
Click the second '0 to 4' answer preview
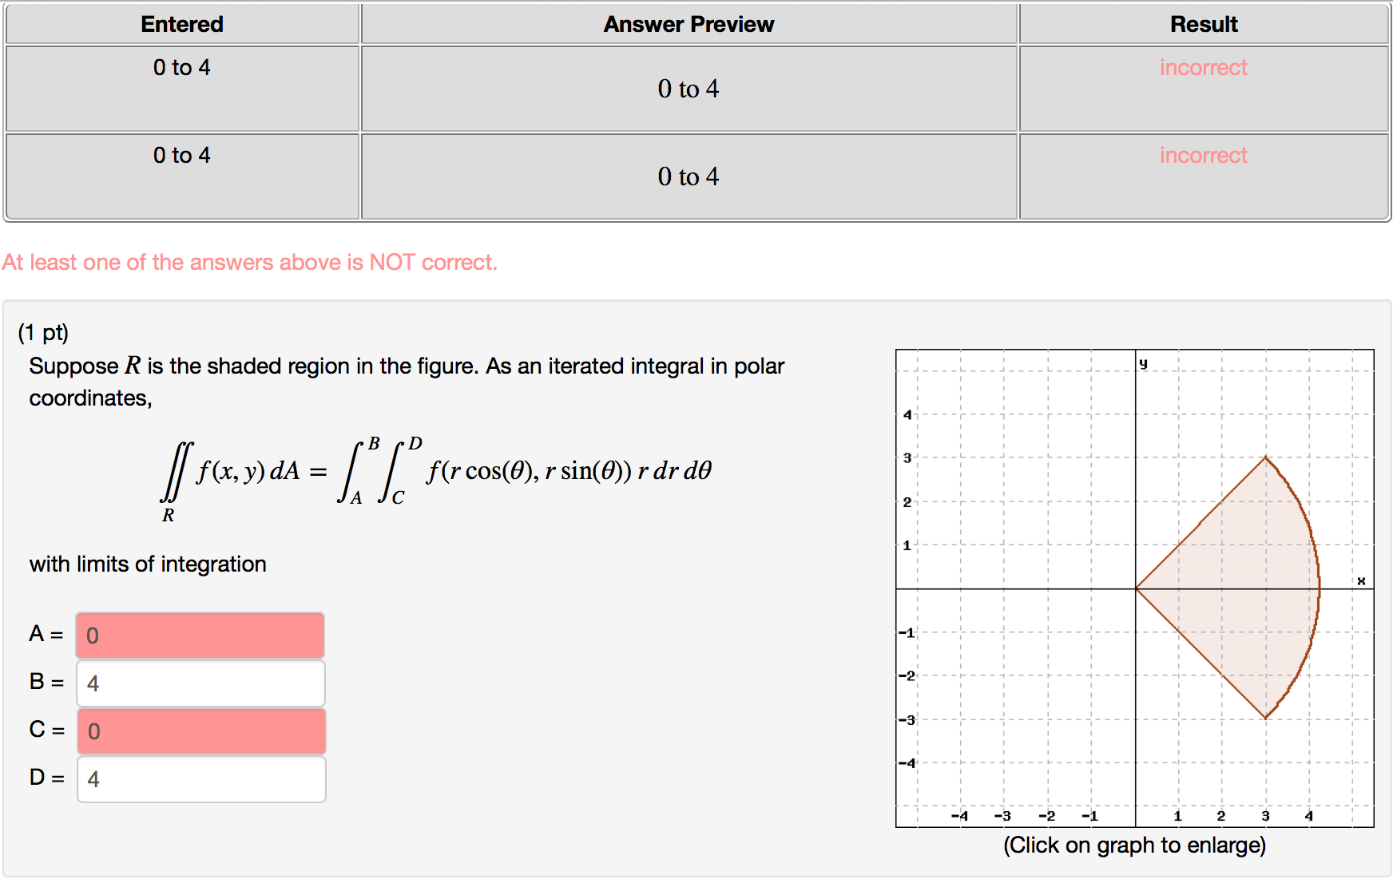(689, 177)
